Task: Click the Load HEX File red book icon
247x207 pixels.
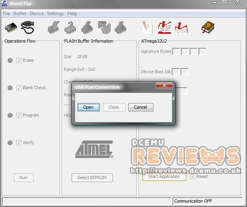Action: coord(165,27)
